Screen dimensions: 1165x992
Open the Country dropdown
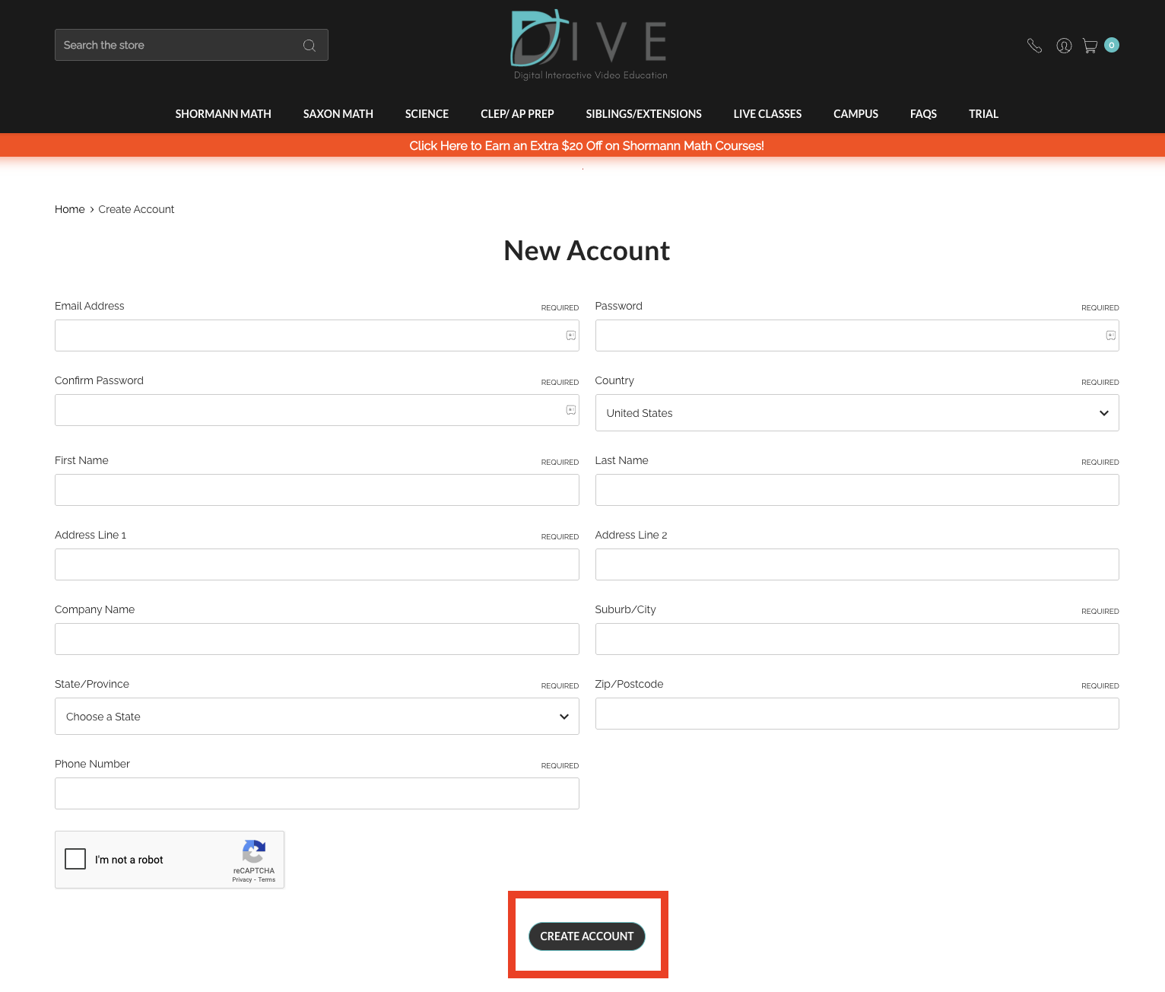pos(857,413)
